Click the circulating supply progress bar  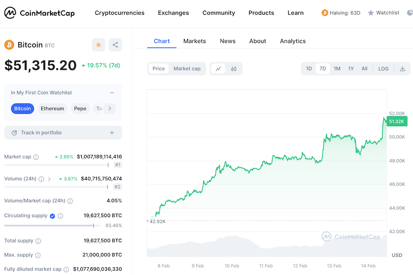pyautogui.click(x=52, y=225)
